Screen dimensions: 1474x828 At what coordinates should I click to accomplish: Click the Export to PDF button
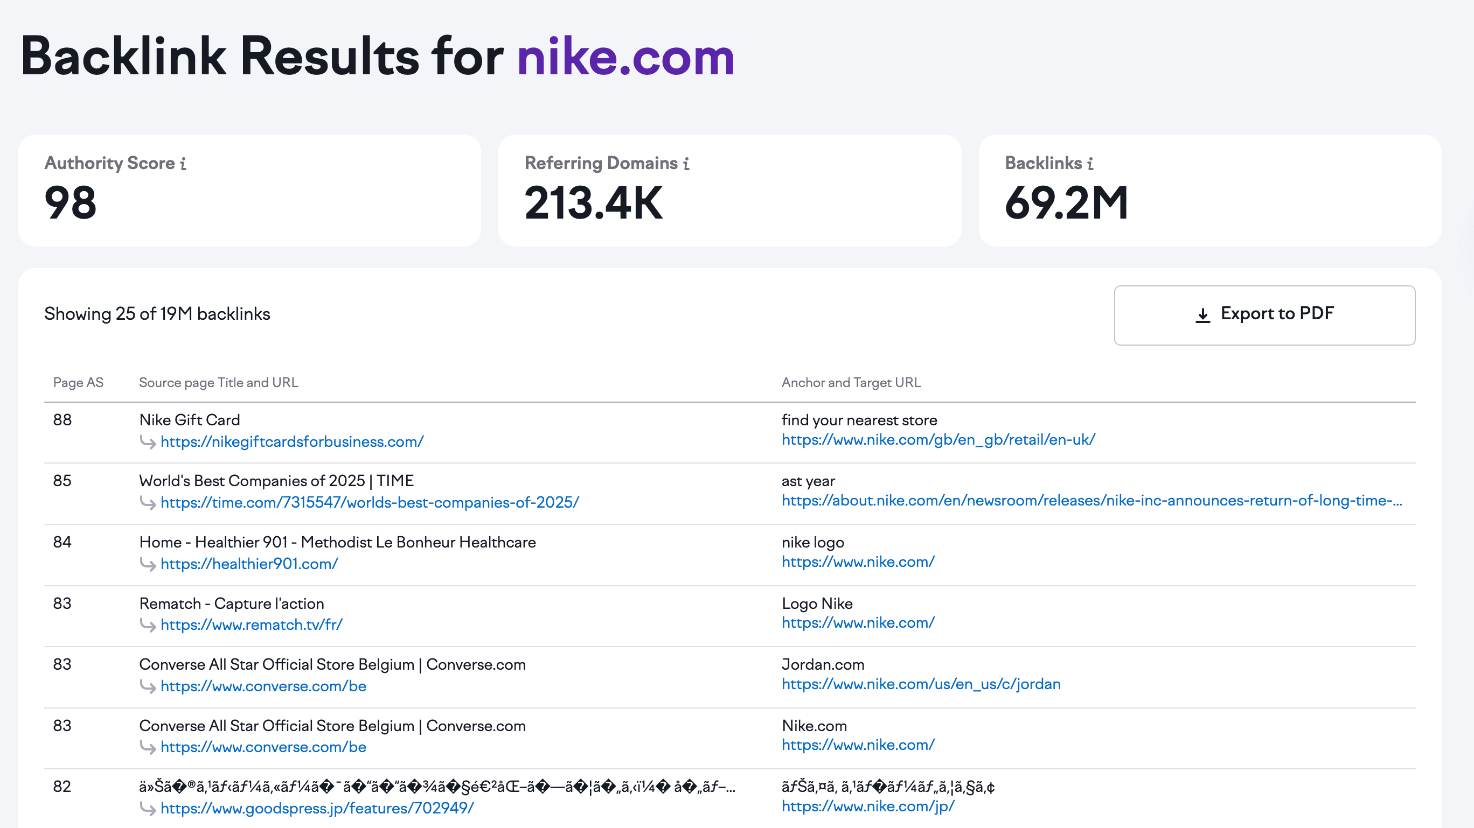(1264, 315)
